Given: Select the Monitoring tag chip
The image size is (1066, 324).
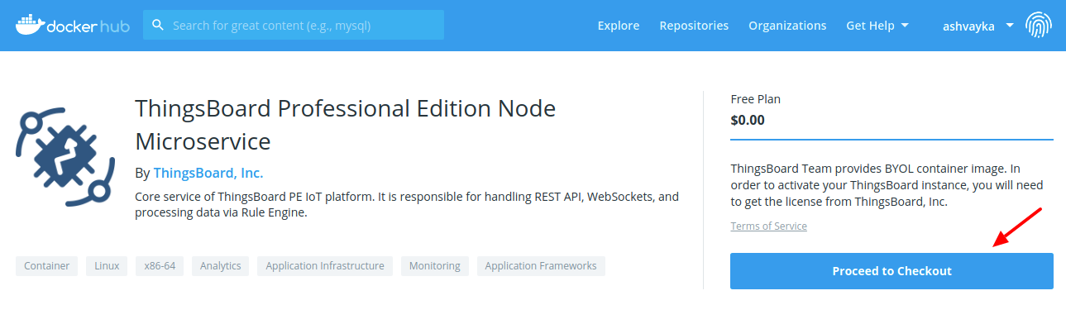Looking at the screenshot, I should click(435, 266).
